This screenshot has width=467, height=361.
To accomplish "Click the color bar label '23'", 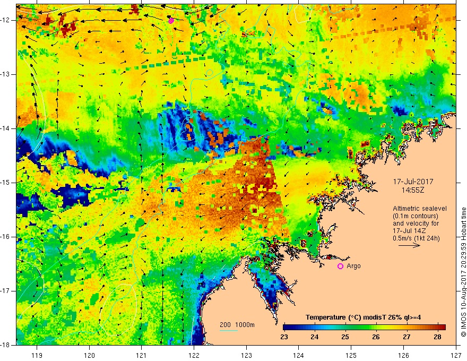I will click(284, 337).
